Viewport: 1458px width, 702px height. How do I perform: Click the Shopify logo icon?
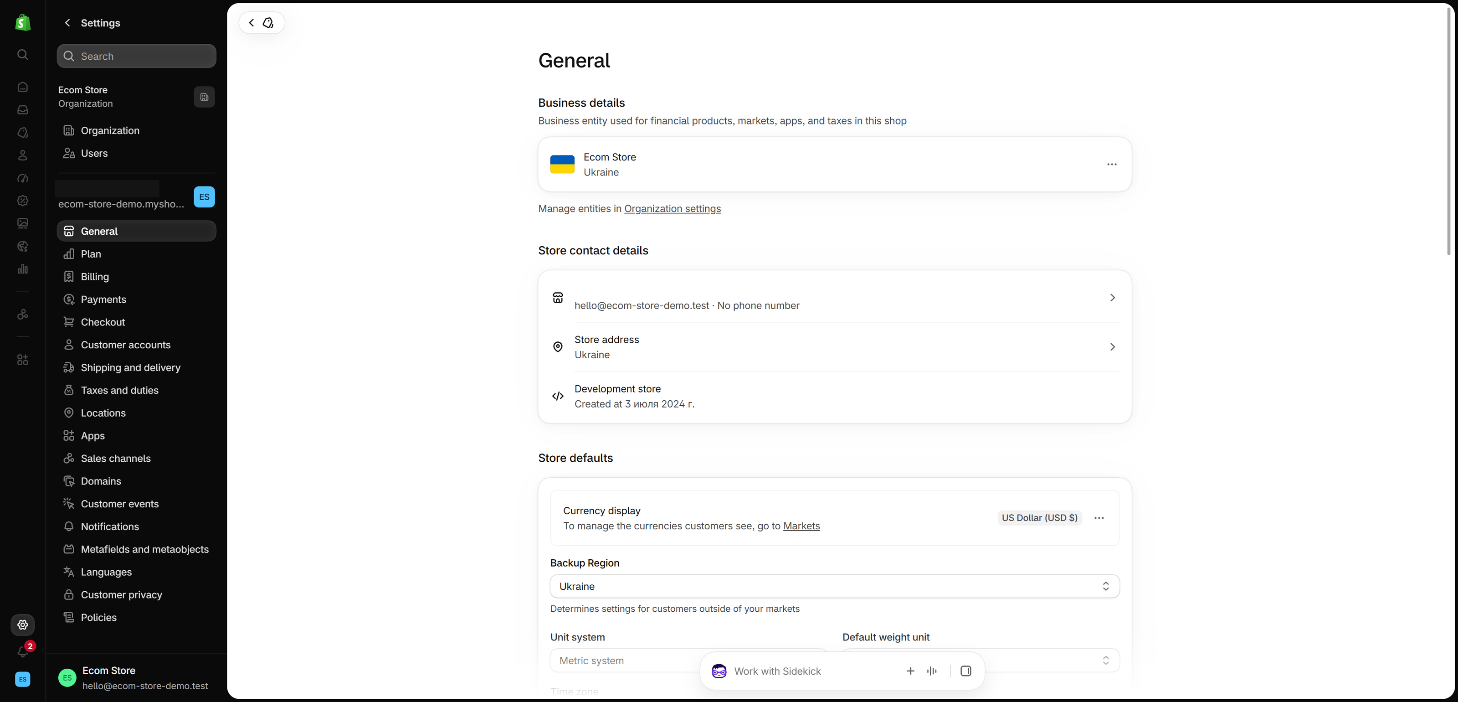tap(23, 23)
